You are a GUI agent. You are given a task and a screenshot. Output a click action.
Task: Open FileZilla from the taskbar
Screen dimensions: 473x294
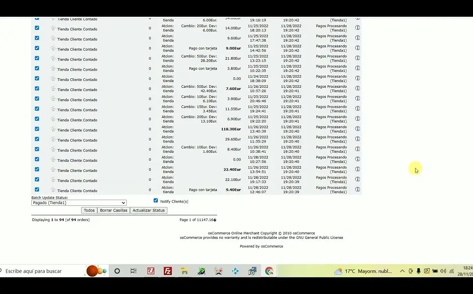pos(168,271)
